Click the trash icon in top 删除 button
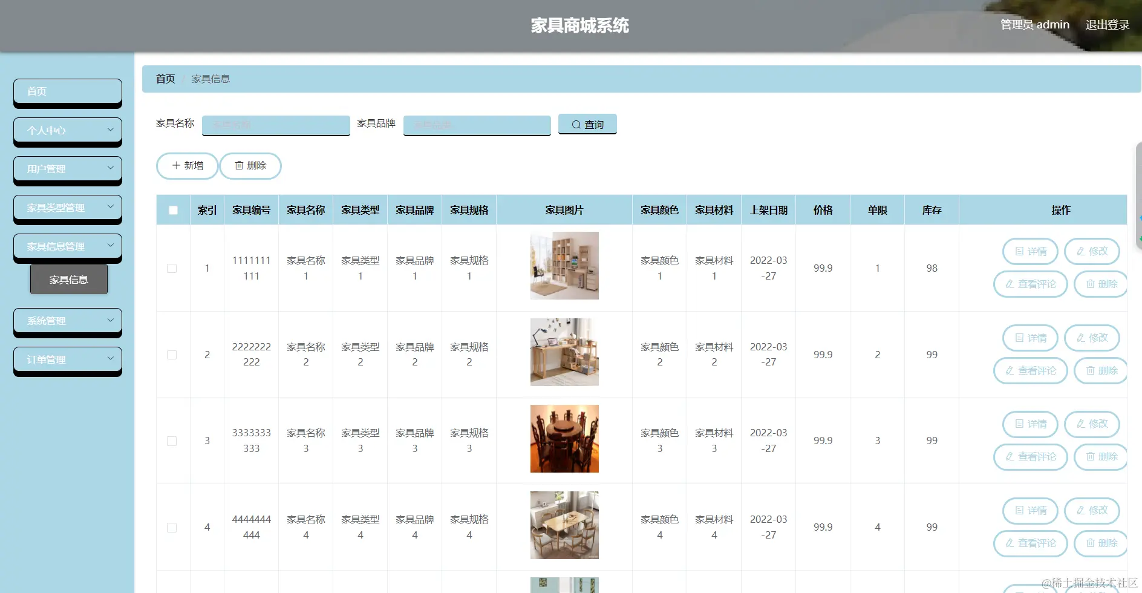1142x593 pixels. (239, 165)
